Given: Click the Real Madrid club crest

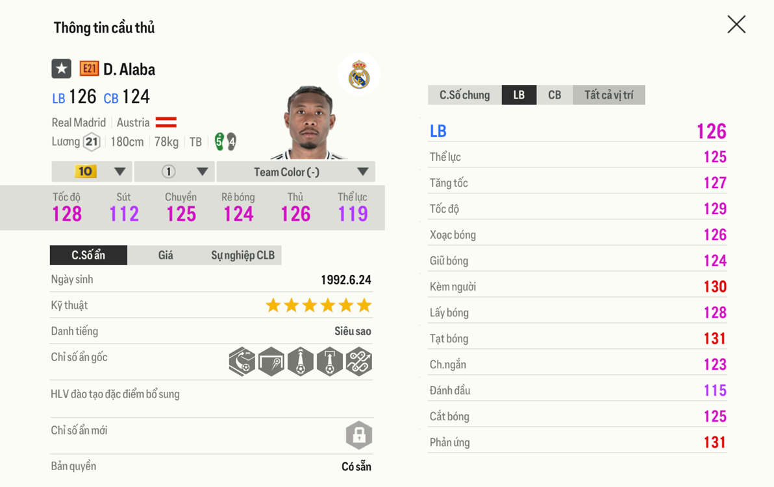Looking at the screenshot, I should pyautogui.click(x=359, y=75).
